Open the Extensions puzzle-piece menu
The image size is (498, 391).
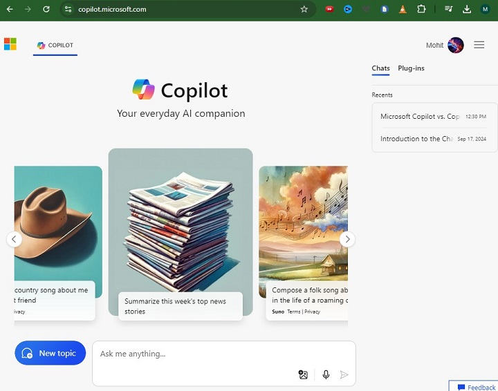421,9
